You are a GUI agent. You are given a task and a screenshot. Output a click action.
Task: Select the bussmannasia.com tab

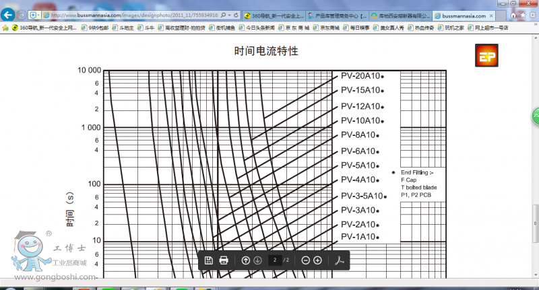coord(464,15)
